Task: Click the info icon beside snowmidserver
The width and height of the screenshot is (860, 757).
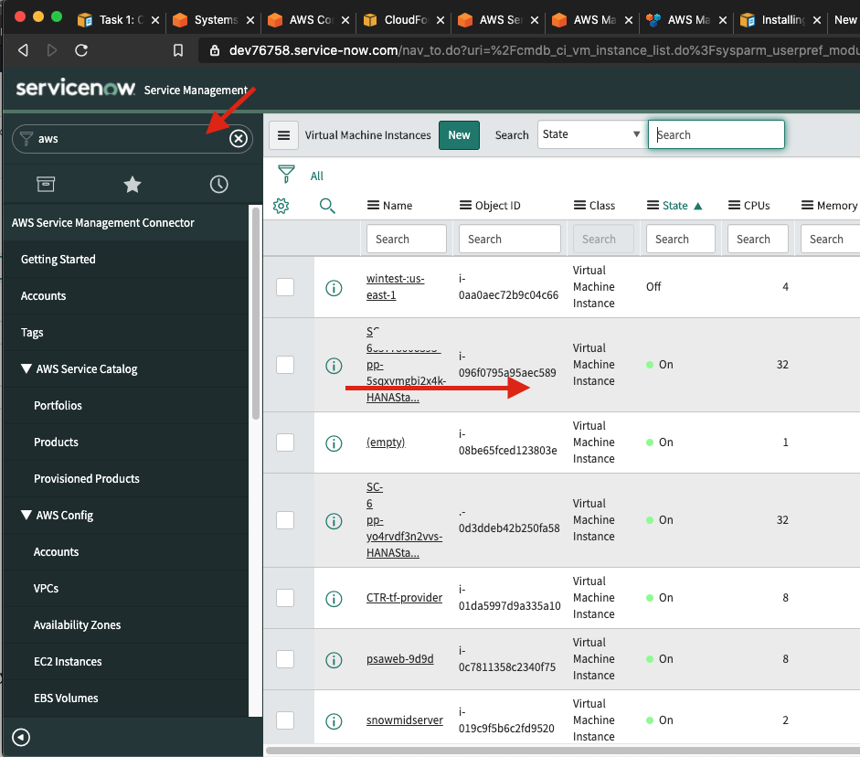Action: pyautogui.click(x=334, y=720)
